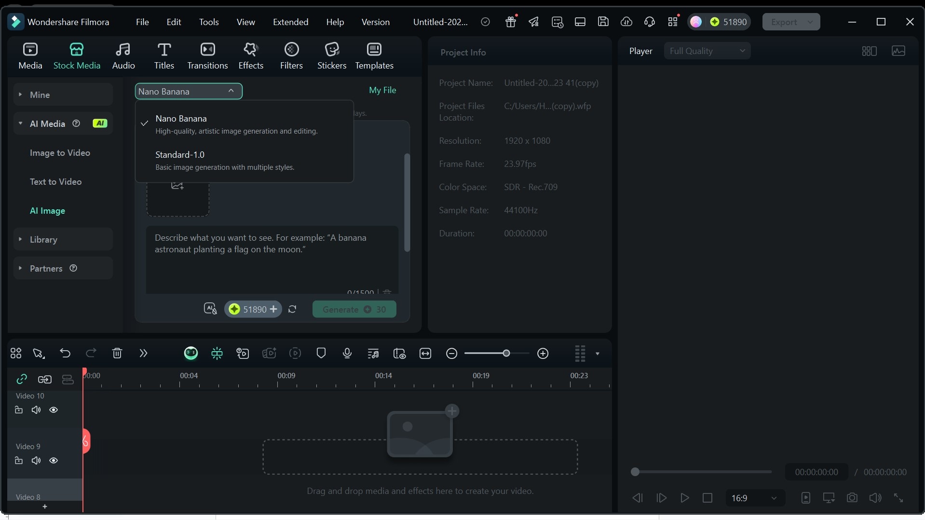The width and height of the screenshot is (925, 520).
Task: Choose the Standard-1.0 model option
Action: [x=245, y=161]
